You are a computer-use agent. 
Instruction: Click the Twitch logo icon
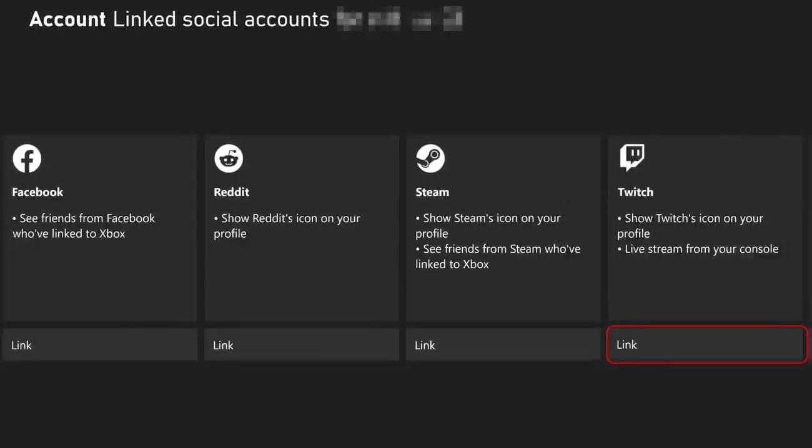[631, 158]
